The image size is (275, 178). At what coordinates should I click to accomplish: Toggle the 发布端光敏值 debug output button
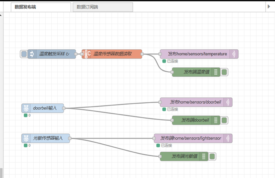[212, 156]
